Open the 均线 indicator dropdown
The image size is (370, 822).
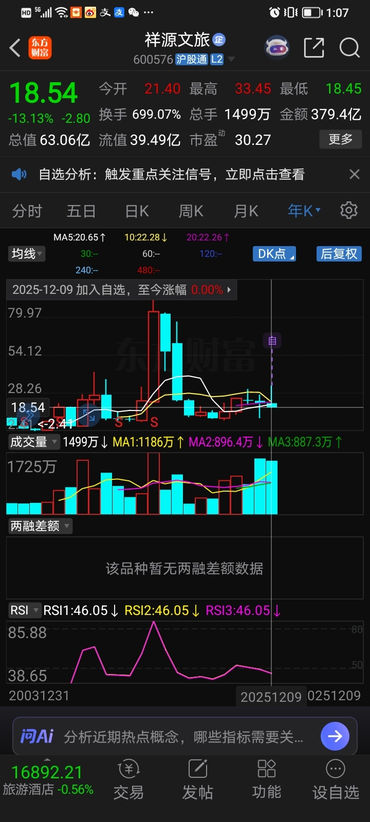(x=27, y=254)
